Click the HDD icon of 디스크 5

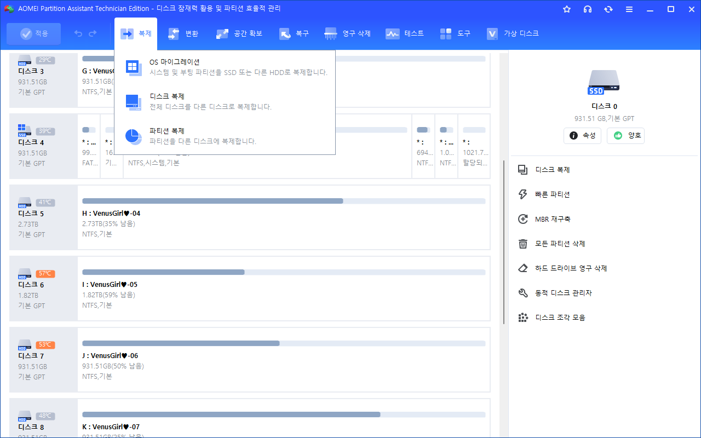point(25,202)
